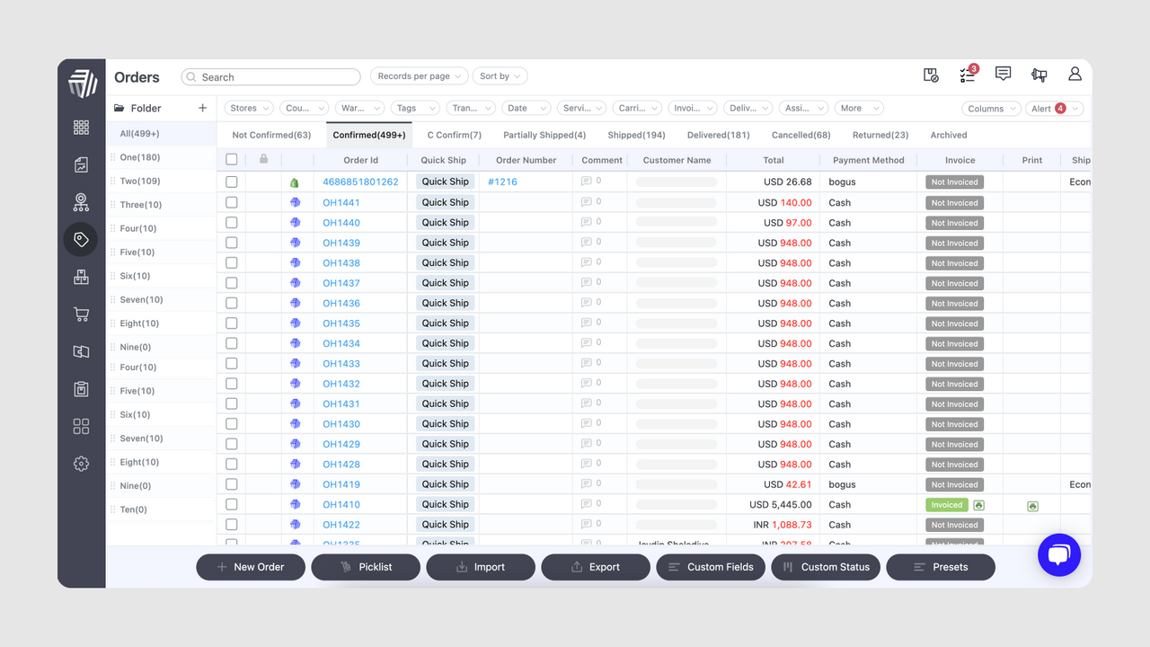
Task: Open comment icon for order OH1430
Action: coord(587,423)
